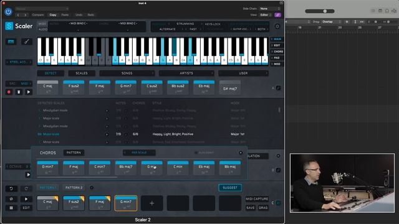Select PATTERN 2 tab

pos(74,188)
